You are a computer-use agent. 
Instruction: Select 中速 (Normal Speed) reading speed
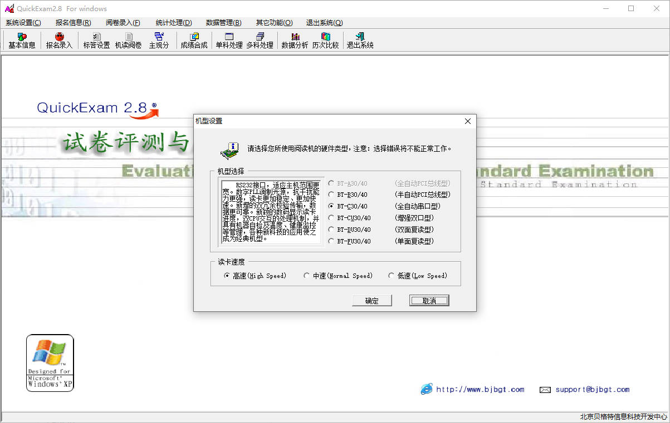coord(307,276)
